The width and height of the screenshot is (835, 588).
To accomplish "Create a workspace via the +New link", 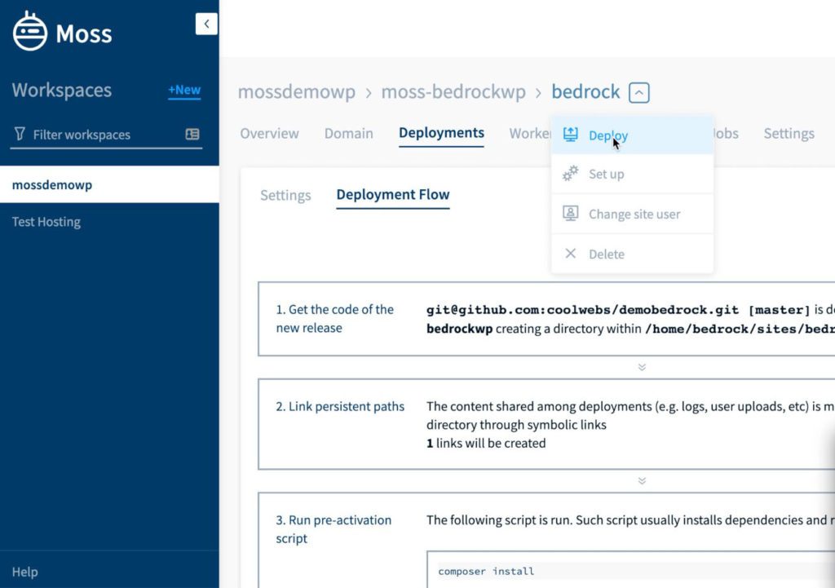I will pos(183,91).
